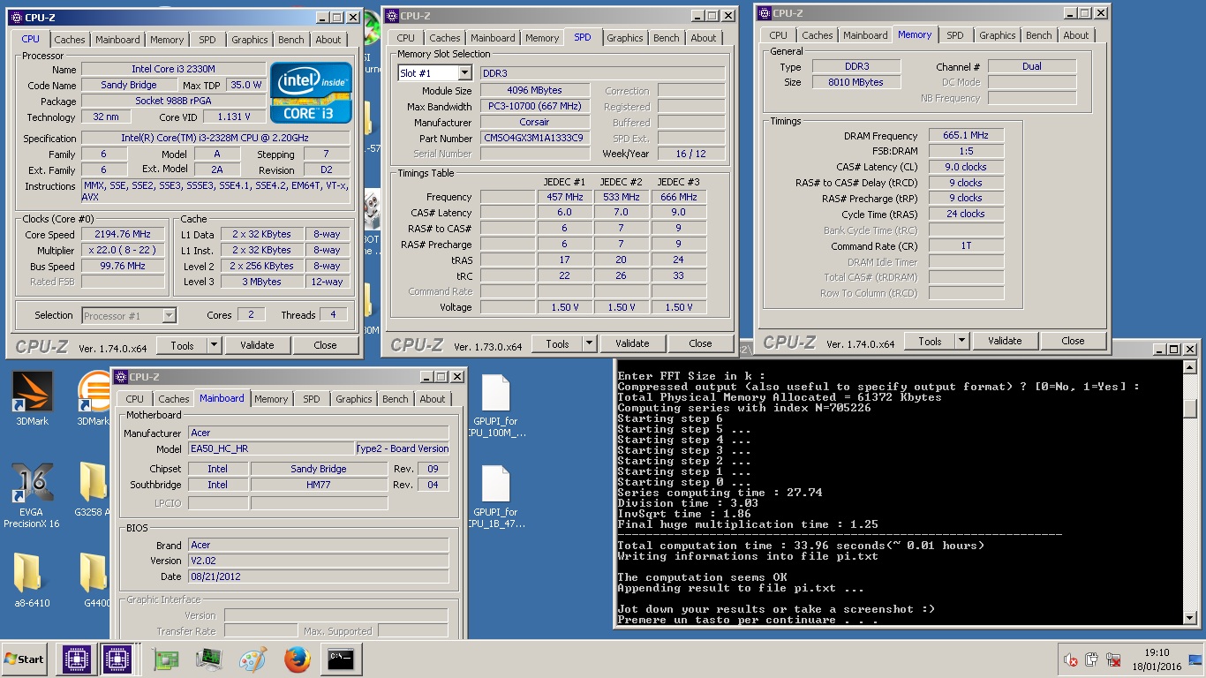1206x678 pixels.
Task: Click Validate in the Memory window
Action: point(1005,341)
